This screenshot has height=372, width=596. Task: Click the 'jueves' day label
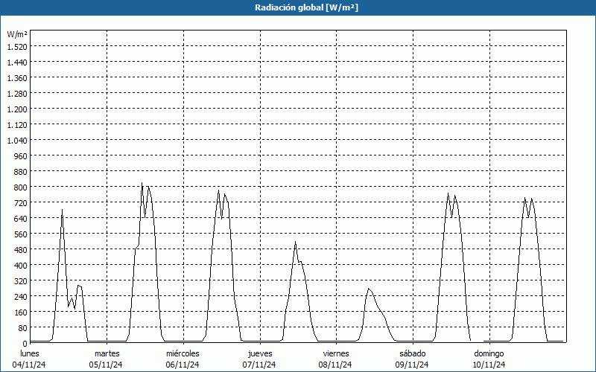click(x=260, y=353)
